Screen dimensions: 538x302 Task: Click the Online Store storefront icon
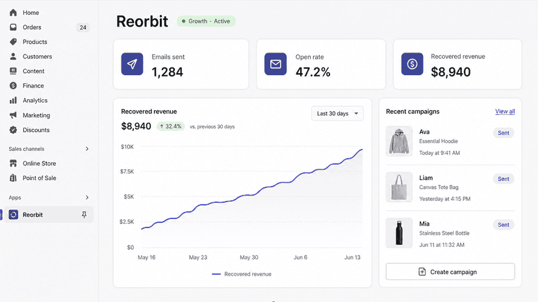13,163
